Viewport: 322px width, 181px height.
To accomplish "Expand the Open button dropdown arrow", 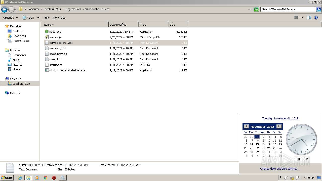I will click(x=38, y=18).
